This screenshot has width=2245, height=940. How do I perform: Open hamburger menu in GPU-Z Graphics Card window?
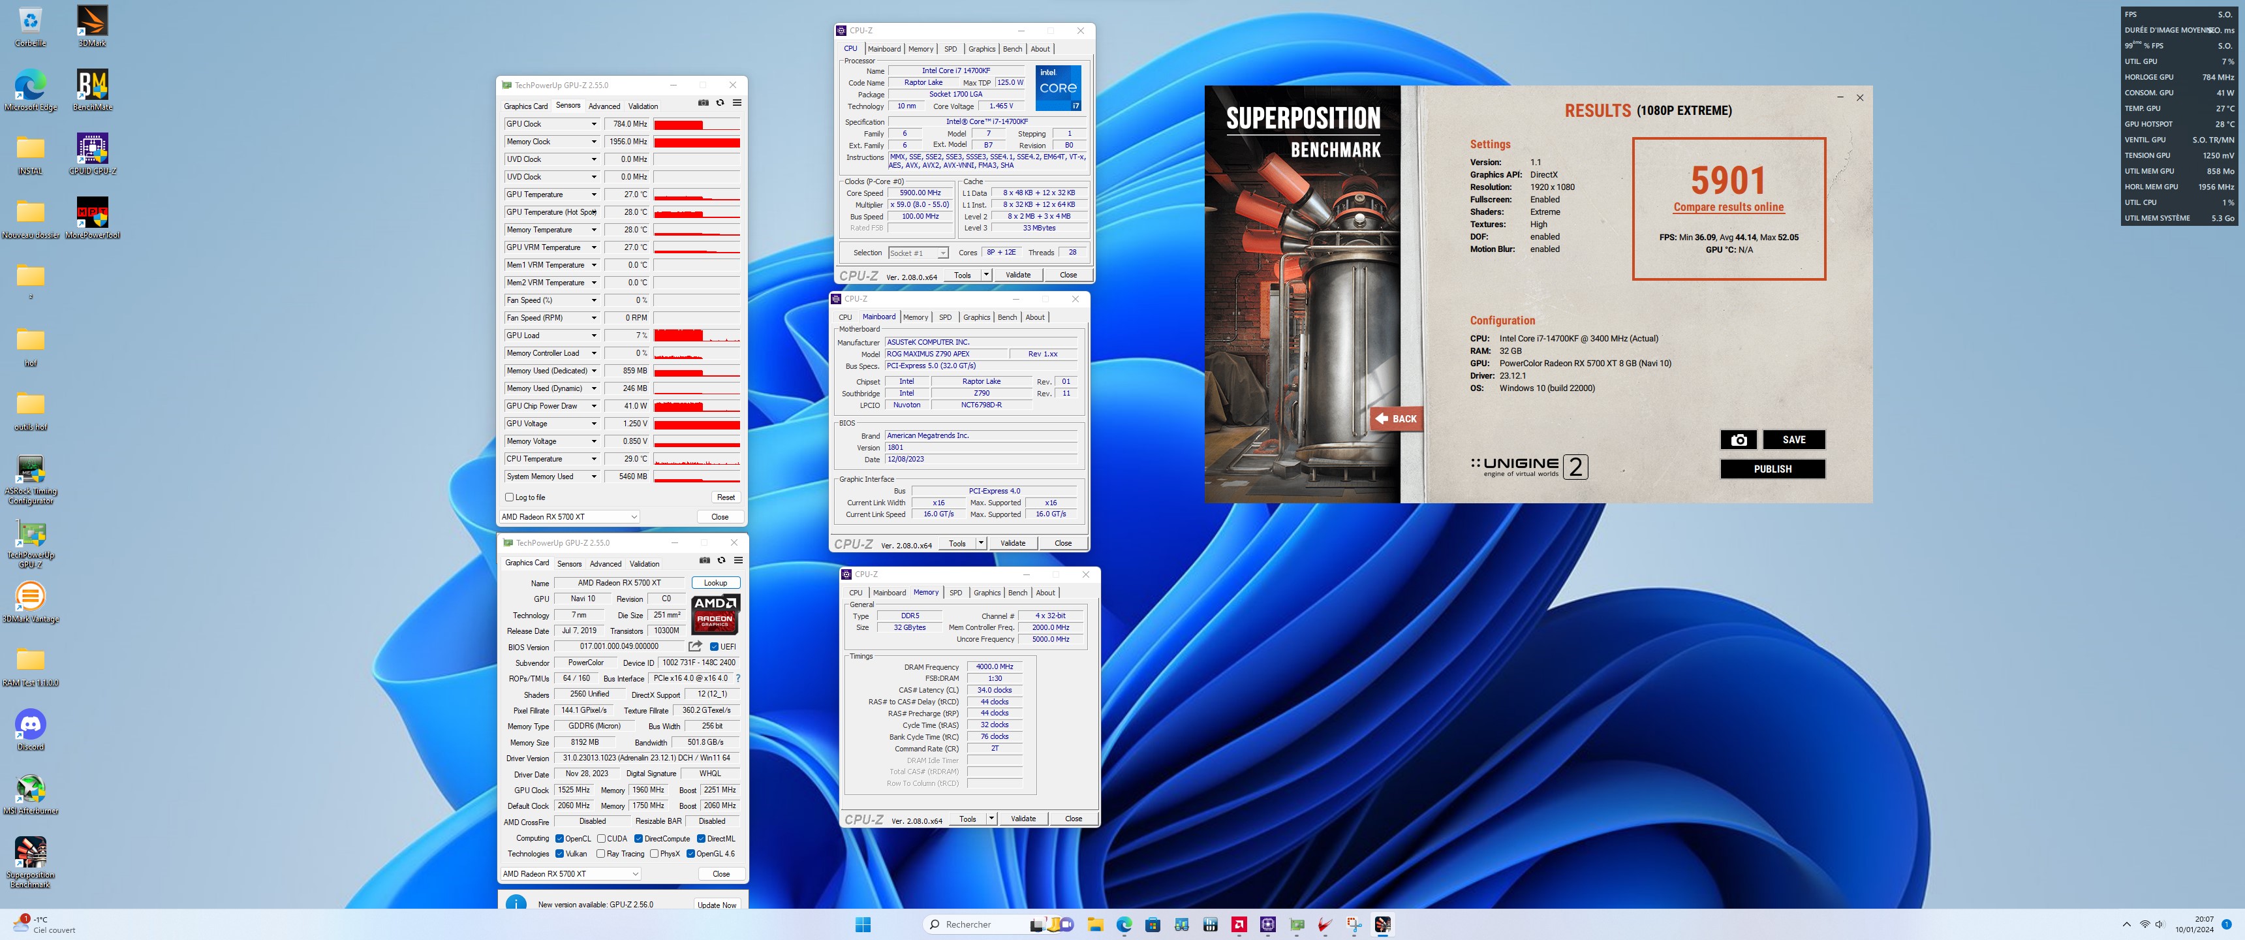pos(738,560)
